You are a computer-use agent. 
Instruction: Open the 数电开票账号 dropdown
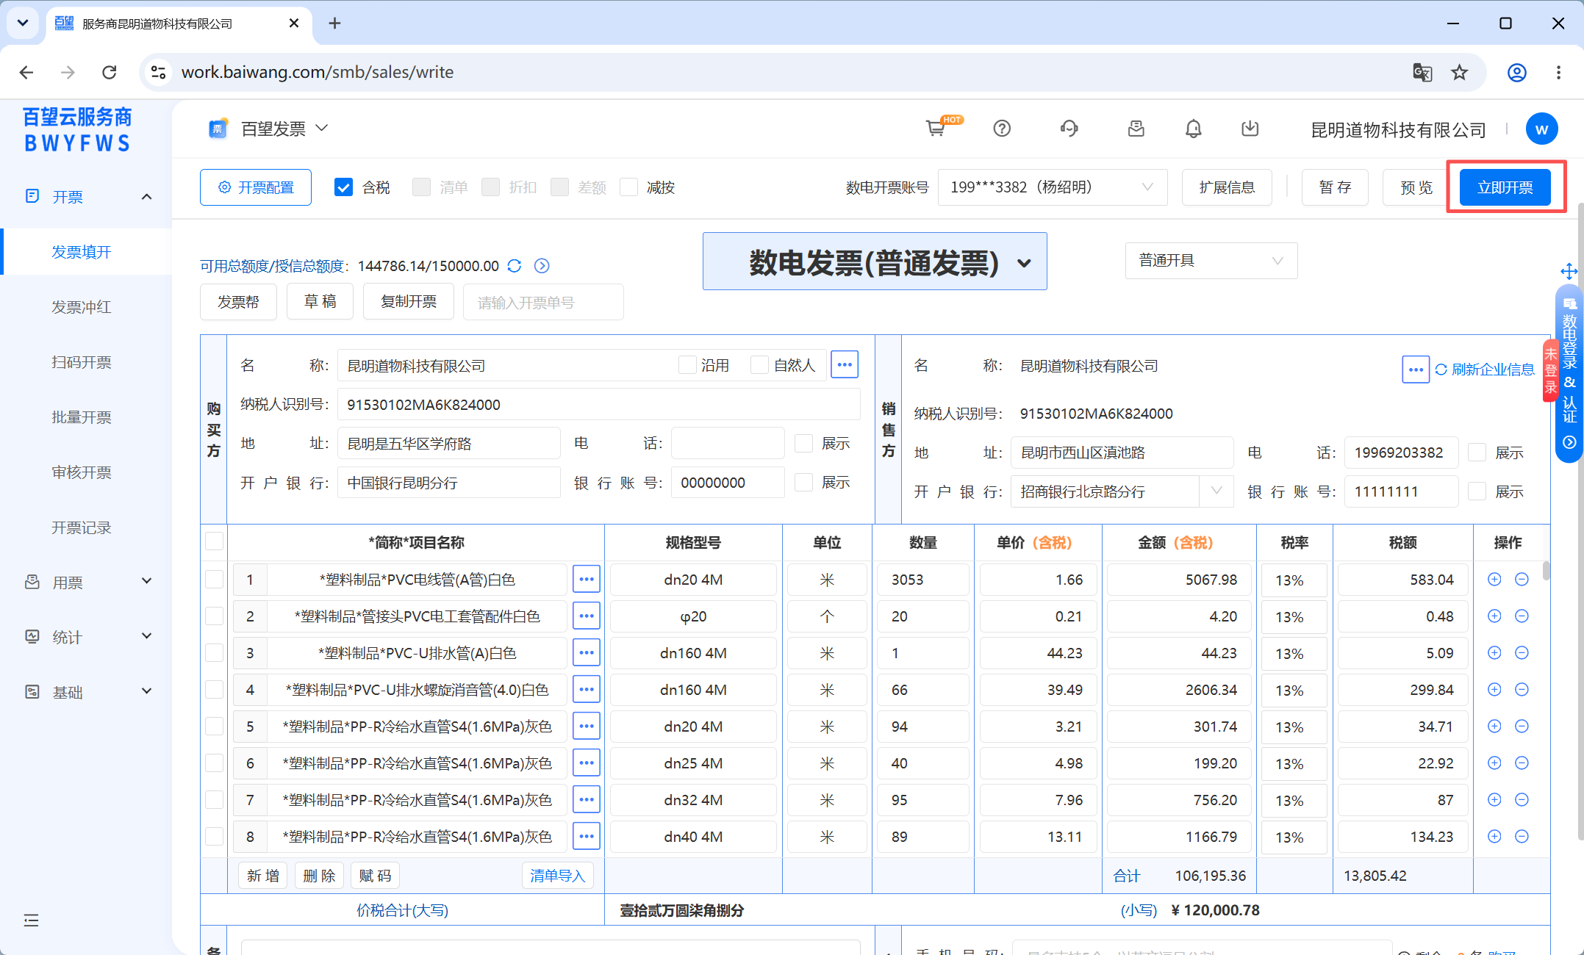point(1053,187)
